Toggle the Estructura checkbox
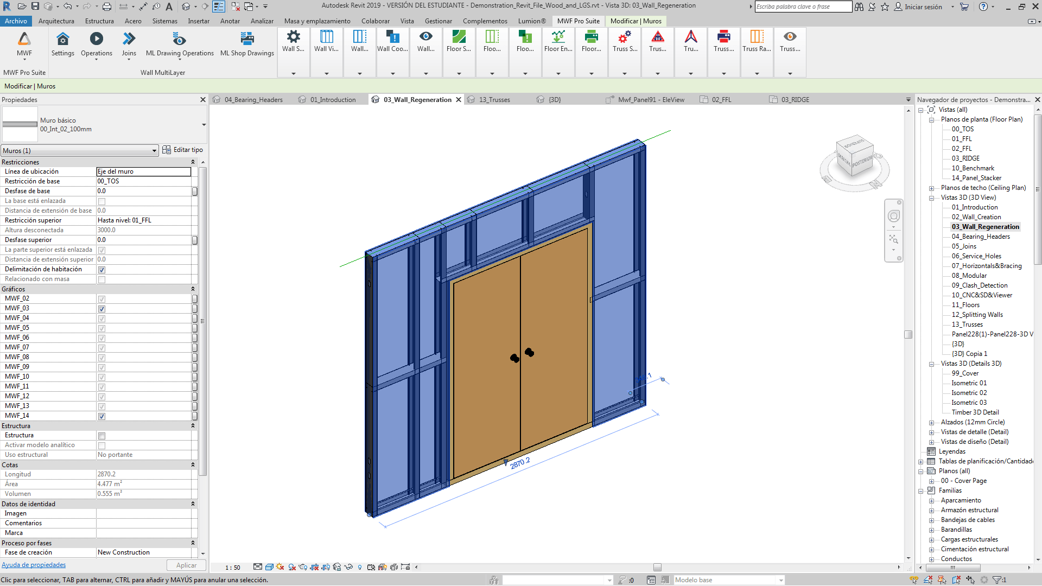 click(x=101, y=436)
